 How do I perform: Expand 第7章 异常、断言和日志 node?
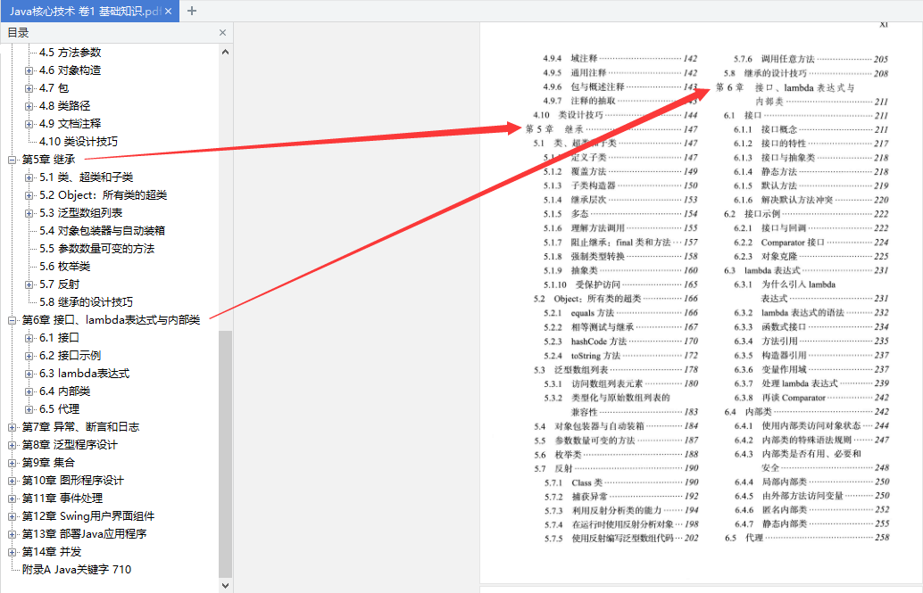click(12, 428)
